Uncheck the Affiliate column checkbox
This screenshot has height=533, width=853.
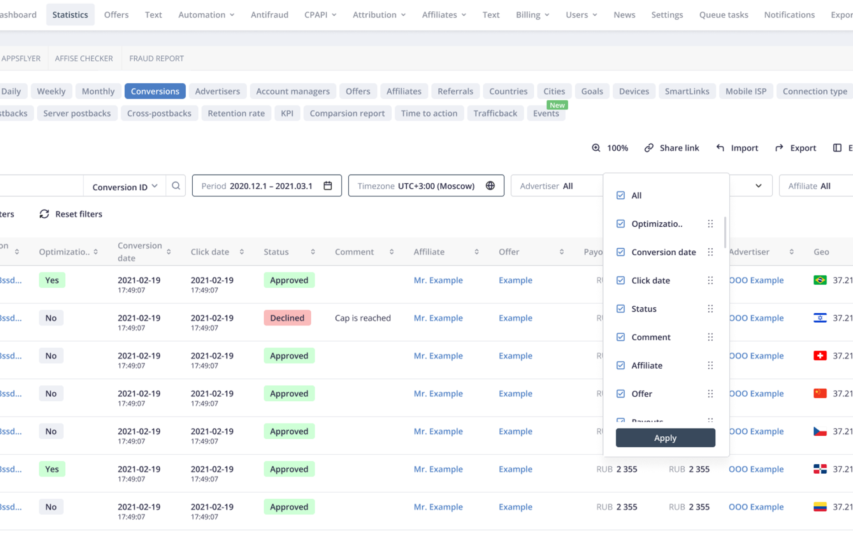621,365
